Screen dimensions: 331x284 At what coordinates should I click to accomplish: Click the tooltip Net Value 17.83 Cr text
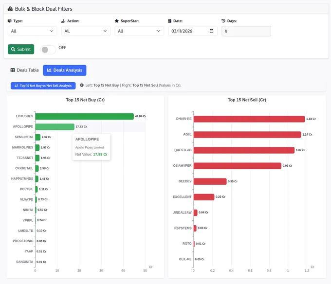[x=91, y=154]
